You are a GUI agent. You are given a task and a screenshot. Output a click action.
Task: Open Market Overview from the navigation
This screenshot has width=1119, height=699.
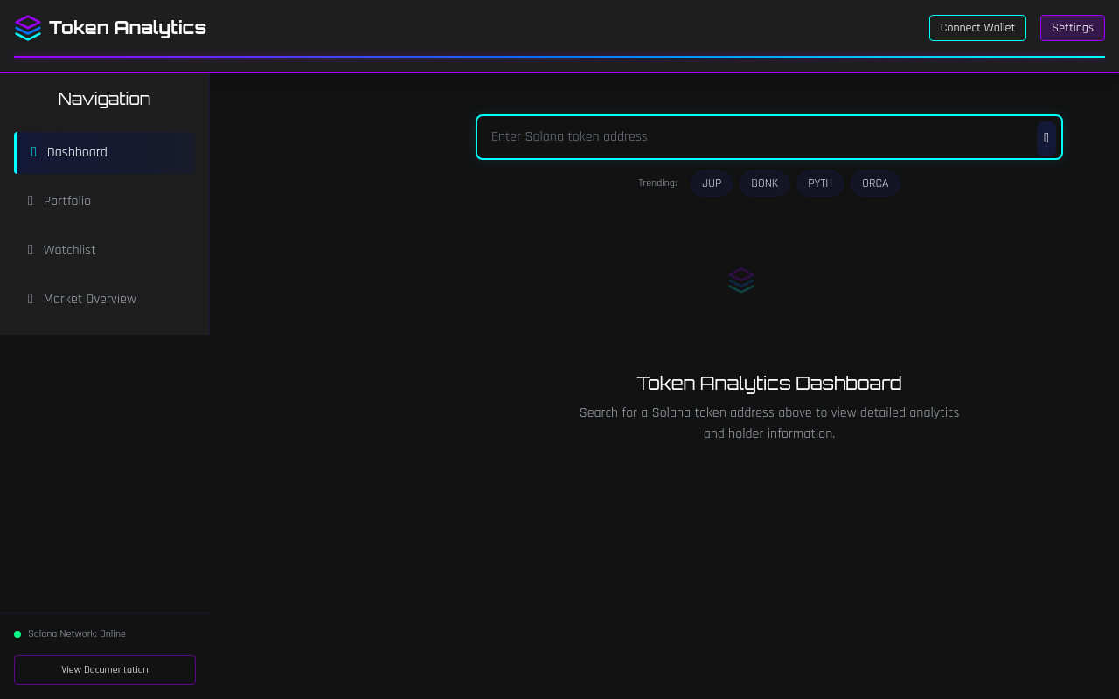[89, 299]
